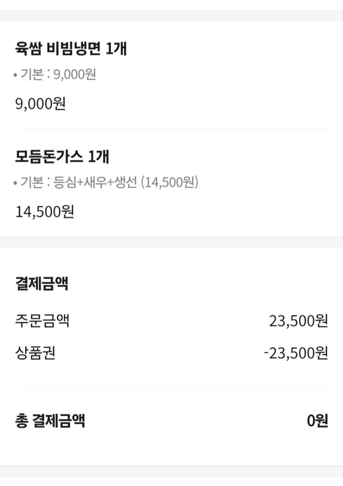This screenshot has height=486, width=343.
Task: Tap the 결제금액 section heading
Action: coord(42,284)
